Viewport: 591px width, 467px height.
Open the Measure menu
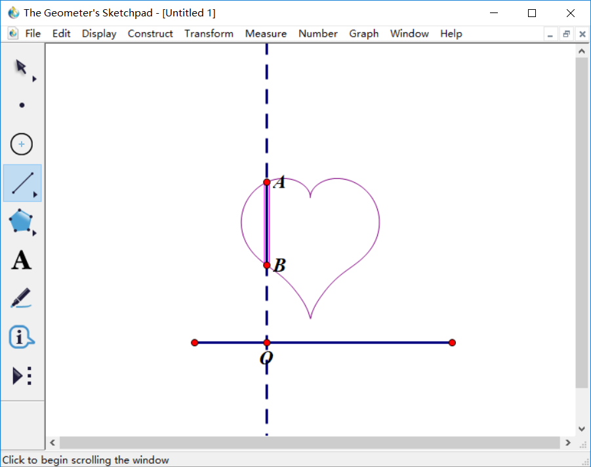click(x=266, y=33)
